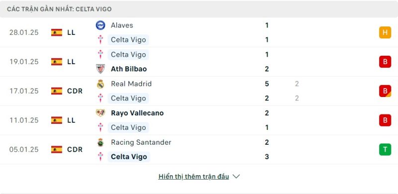
Task: Select the Real Madrid team name
Action: tap(131, 84)
